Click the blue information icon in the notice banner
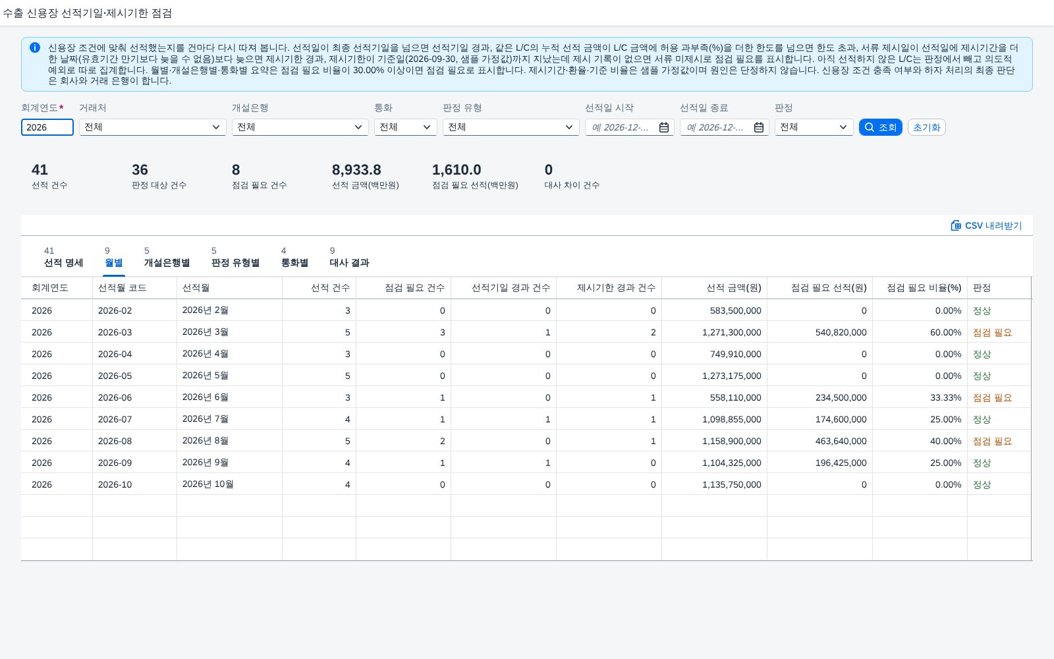This screenshot has height=659, width=1054. (x=35, y=47)
